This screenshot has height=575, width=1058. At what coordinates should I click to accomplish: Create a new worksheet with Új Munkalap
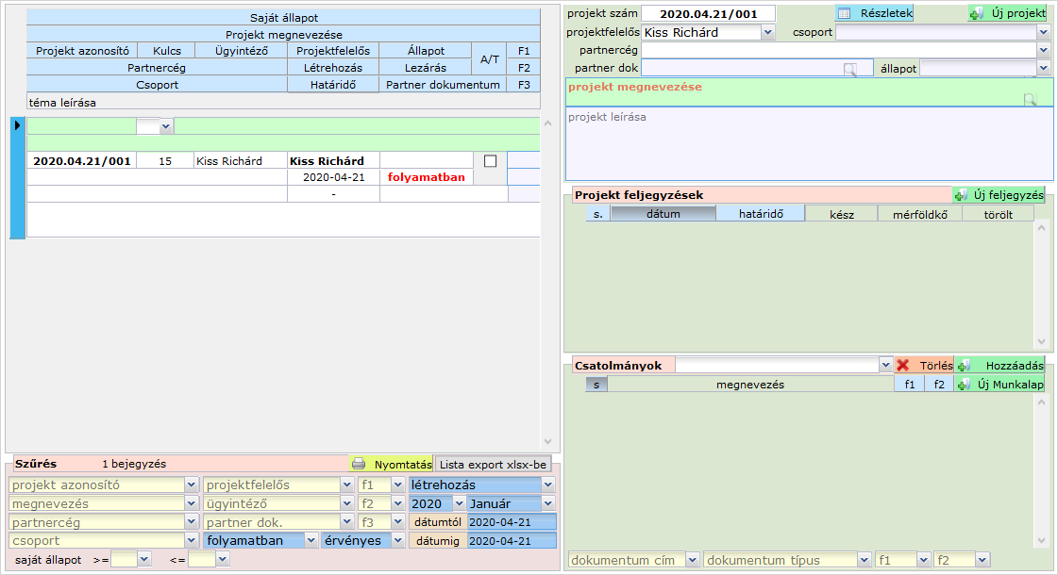[999, 384]
